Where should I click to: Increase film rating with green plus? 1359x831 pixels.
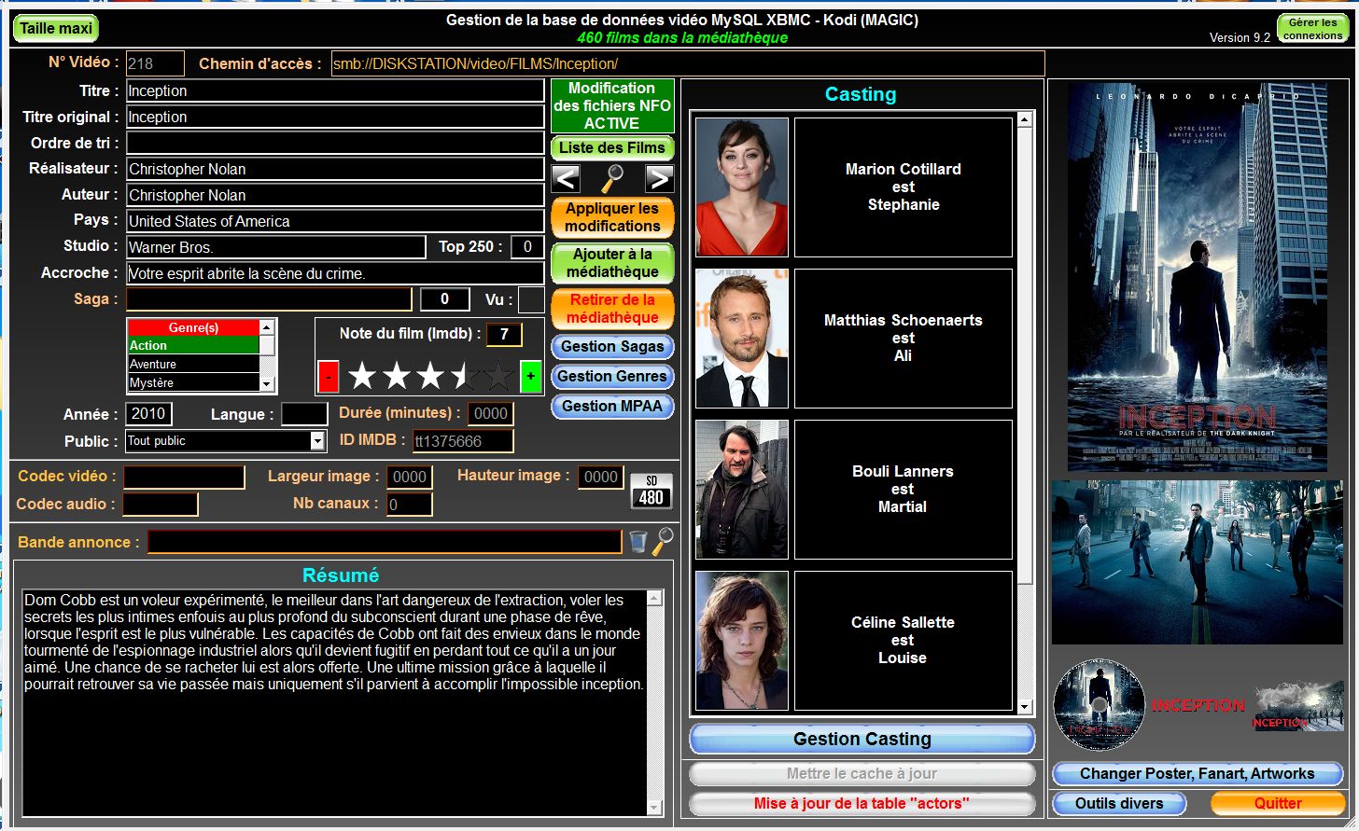(x=530, y=377)
